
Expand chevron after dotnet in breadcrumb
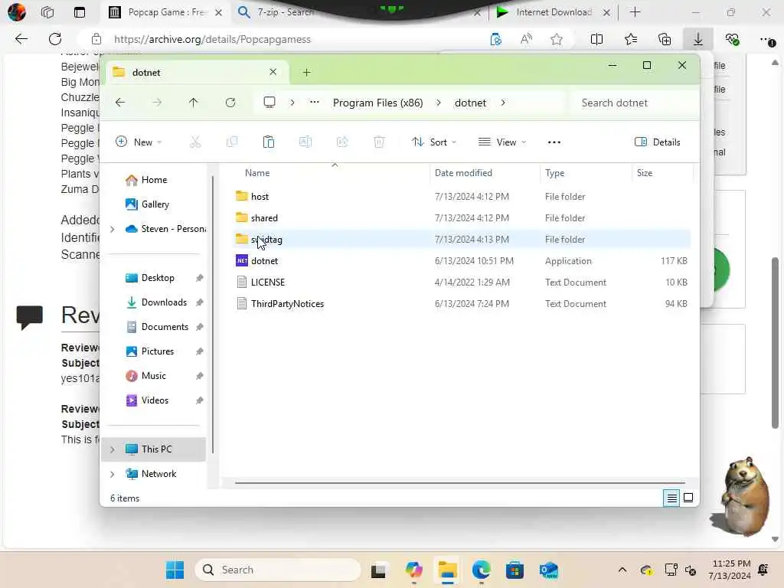[x=503, y=103]
